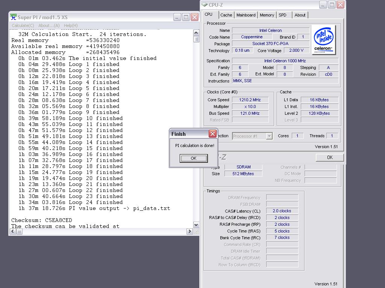Click the empty Command Rate (CR) field
This screenshot has width=385, height=288.
click(282, 244)
